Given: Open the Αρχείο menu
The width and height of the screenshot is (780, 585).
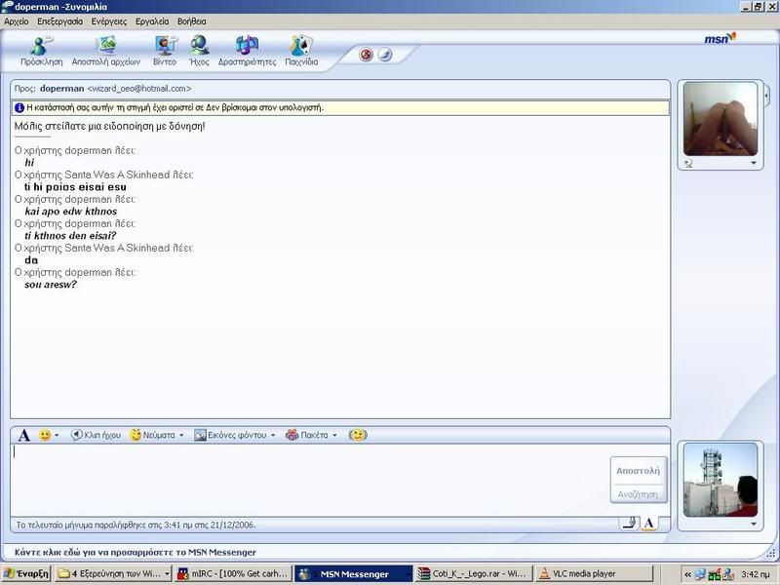Looking at the screenshot, I should [17, 21].
